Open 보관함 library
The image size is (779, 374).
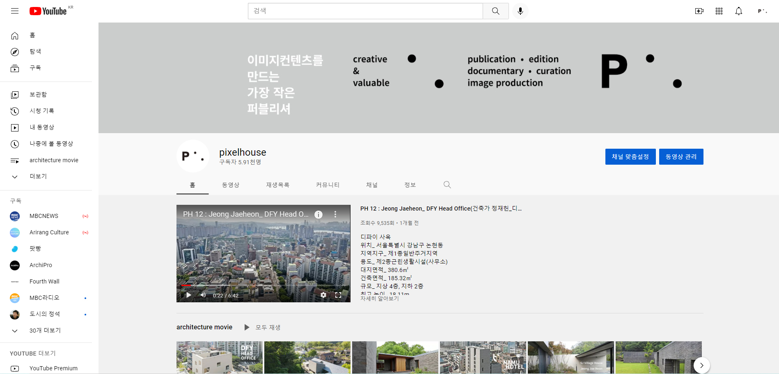[46, 95]
